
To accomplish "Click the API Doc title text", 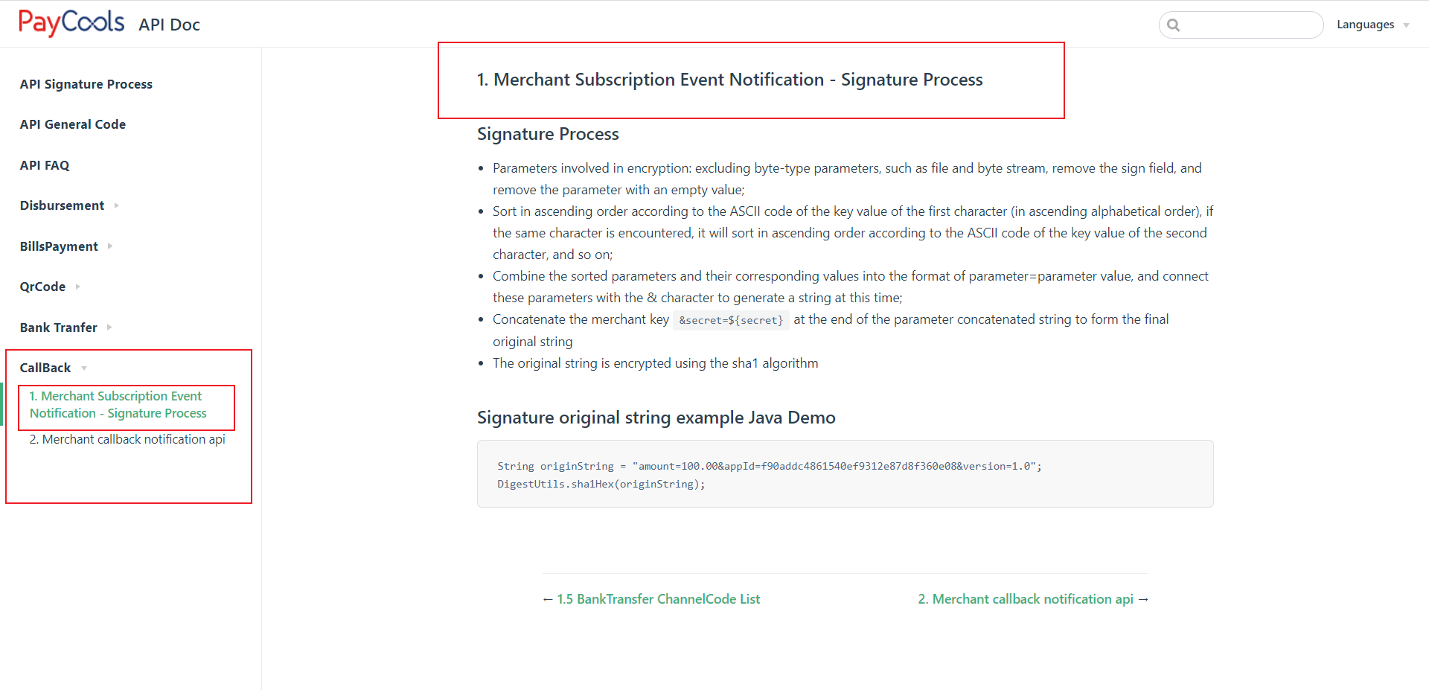I will click(x=169, y=25).
